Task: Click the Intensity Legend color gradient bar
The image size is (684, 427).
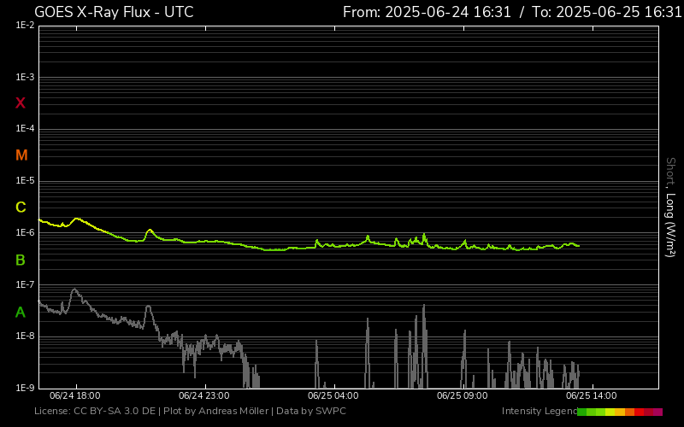Action: [x=620, y=412]
